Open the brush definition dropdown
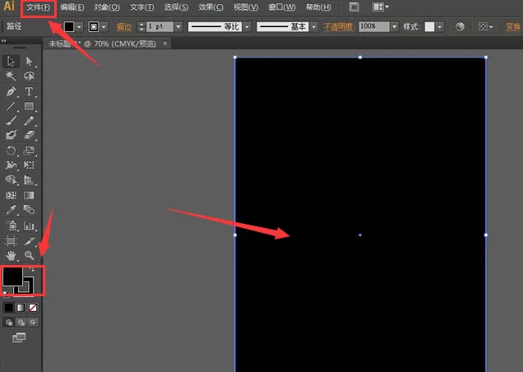The height and width of the screenshot is (372, 523). click(x=313, y=26)
